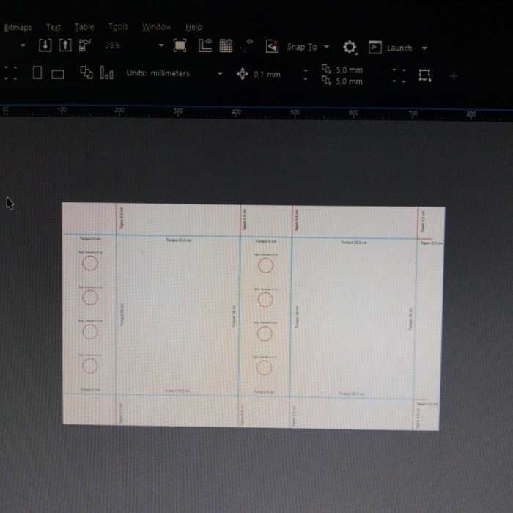Toggle Show Rulers icon

pyautogui.click(x=206, y=46)
